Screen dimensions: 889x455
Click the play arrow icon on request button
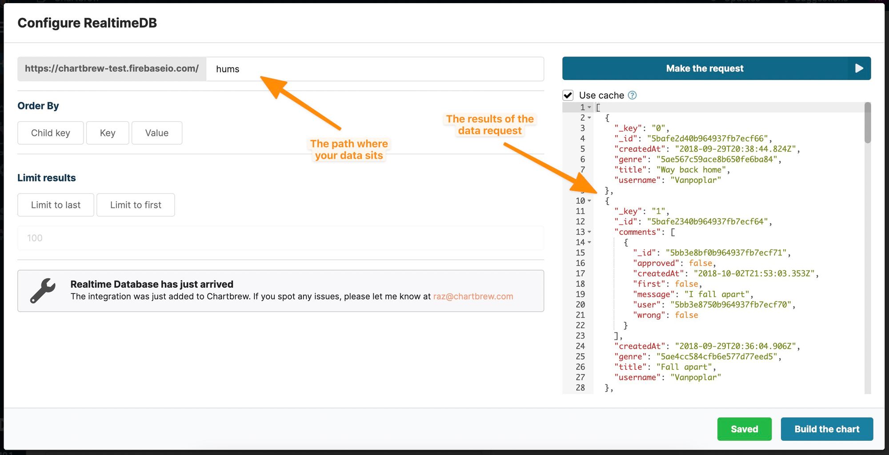[x=859, y=68]
